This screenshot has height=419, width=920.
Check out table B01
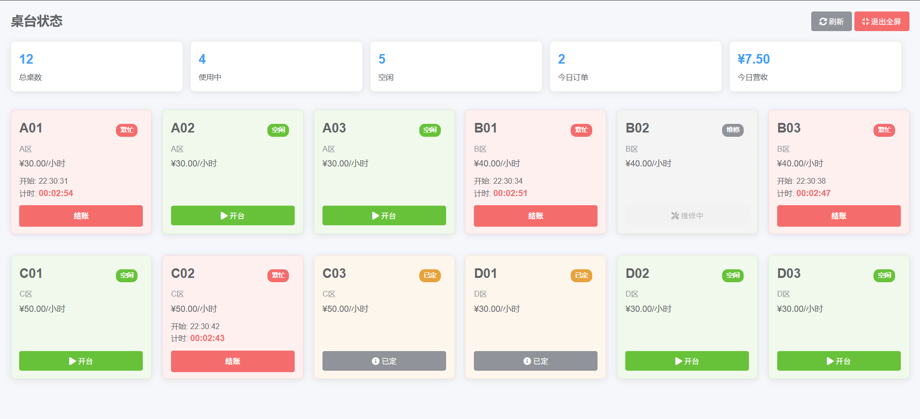[535, 216]
